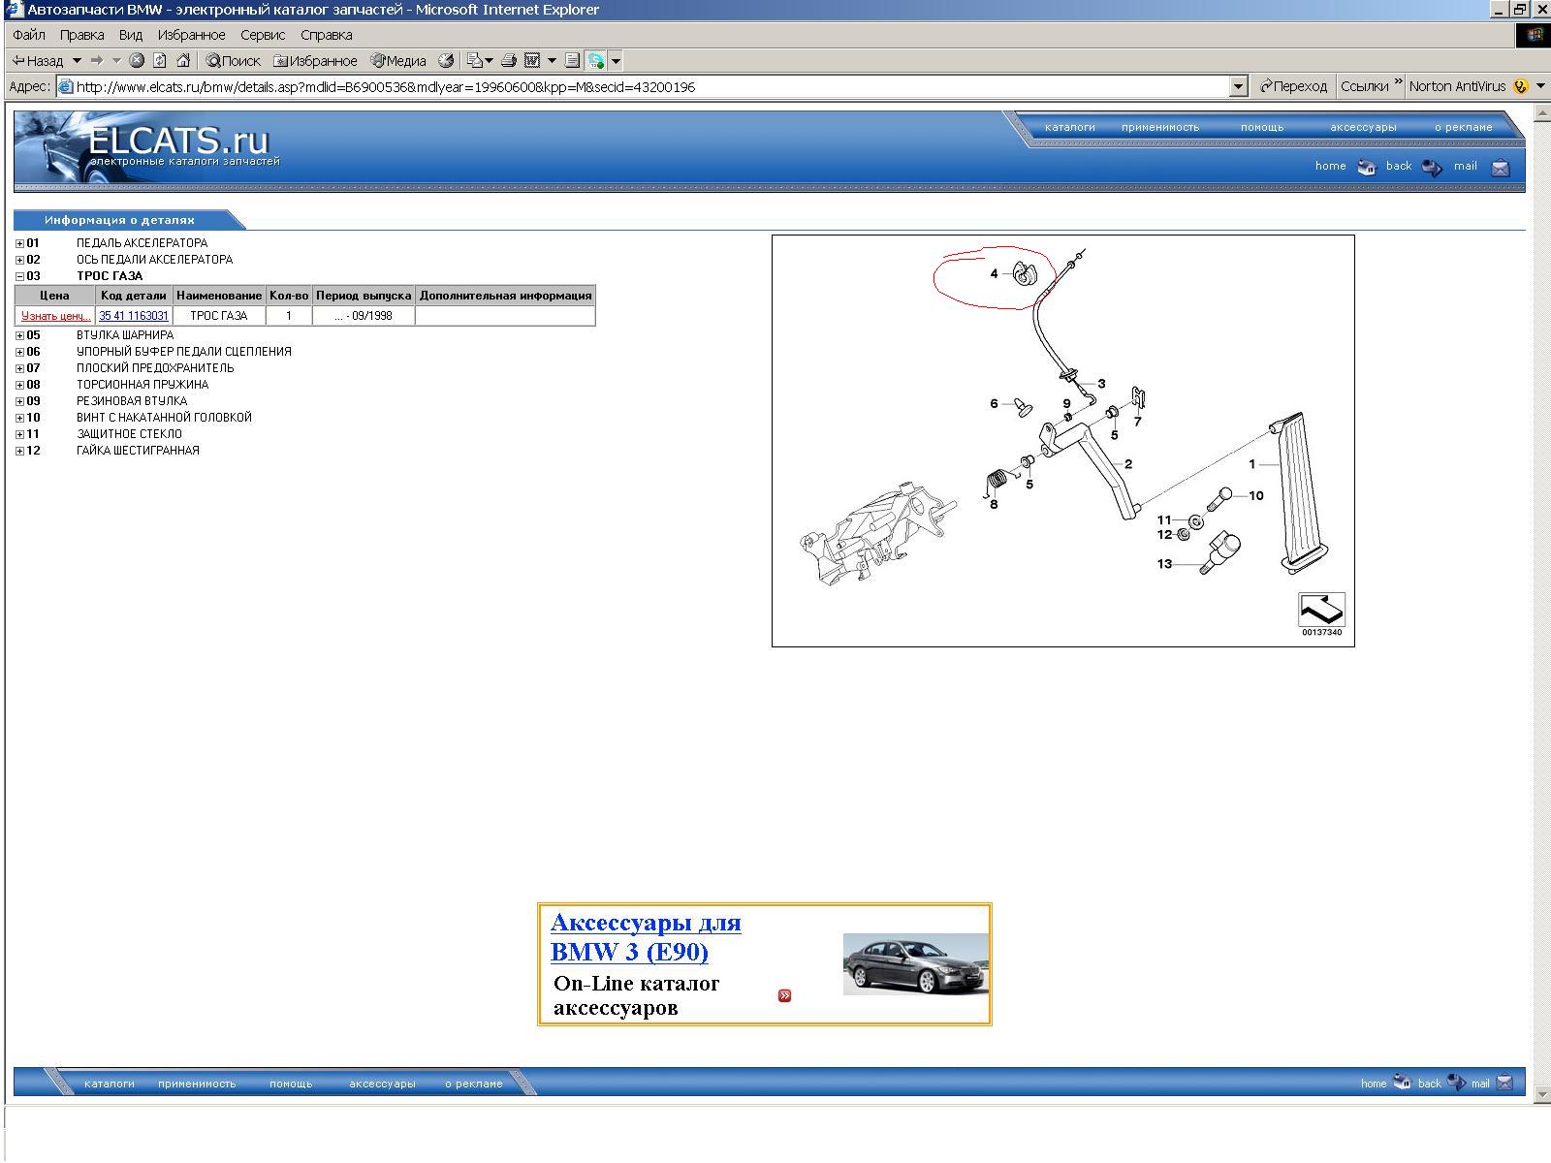
Task: Click the Back (Назад) arrow button
Action: point(37,60)
